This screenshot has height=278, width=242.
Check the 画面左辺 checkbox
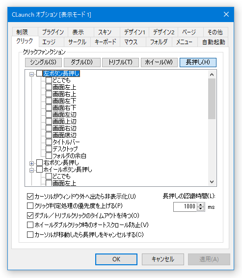tap(49, 115)
